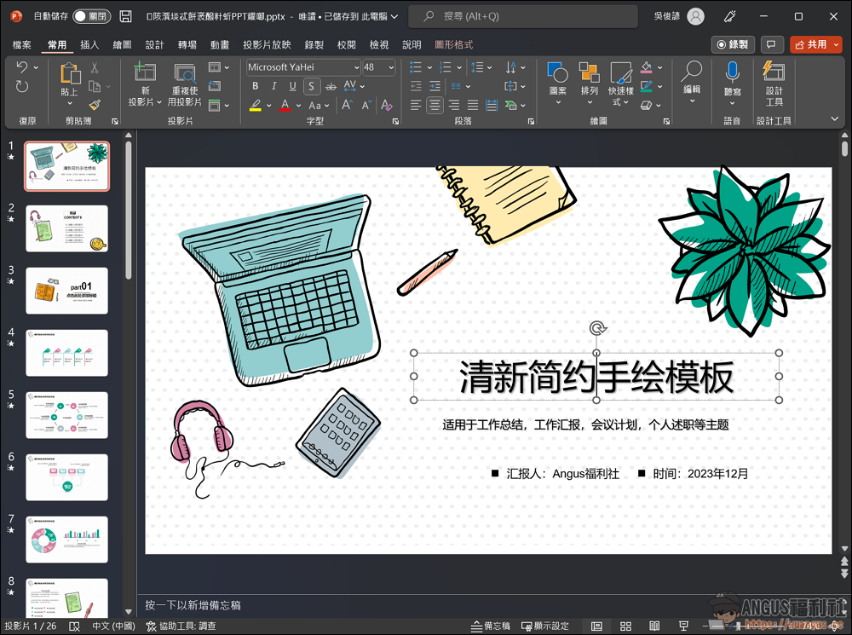The image size is (852, 635).
Task: Open the 圖形格式 Shape Format tab
Action: pyautogui.click(x=454, y=44)
